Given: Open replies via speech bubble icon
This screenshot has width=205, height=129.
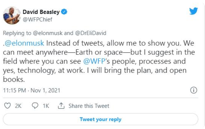Looking at the screenshot, I should click(x=35, y=106).
